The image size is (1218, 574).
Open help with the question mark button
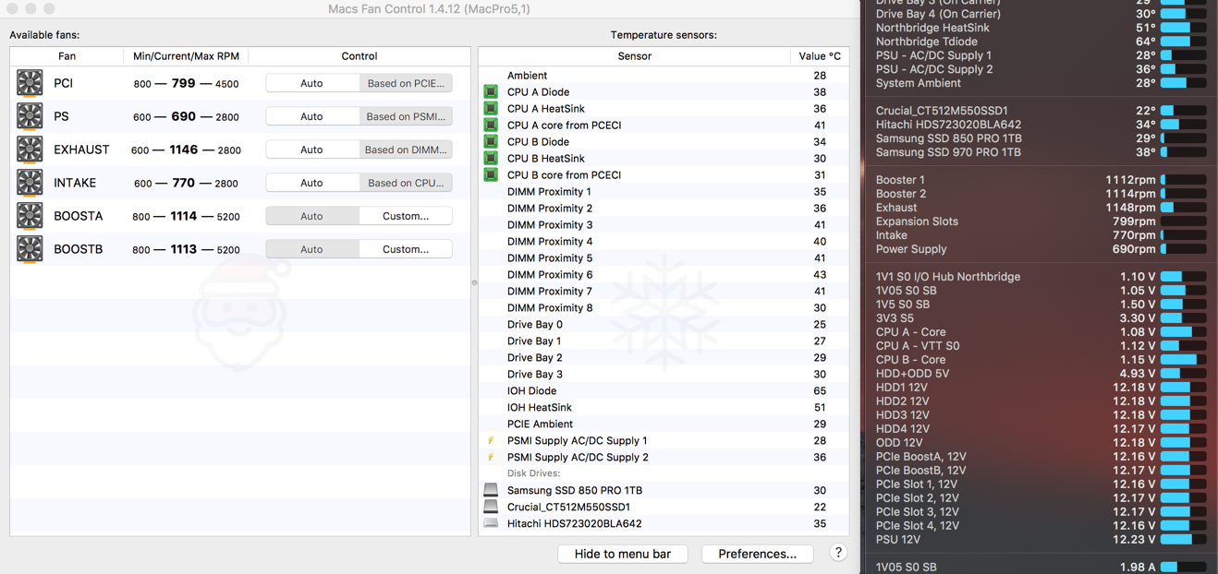[838, 553]
